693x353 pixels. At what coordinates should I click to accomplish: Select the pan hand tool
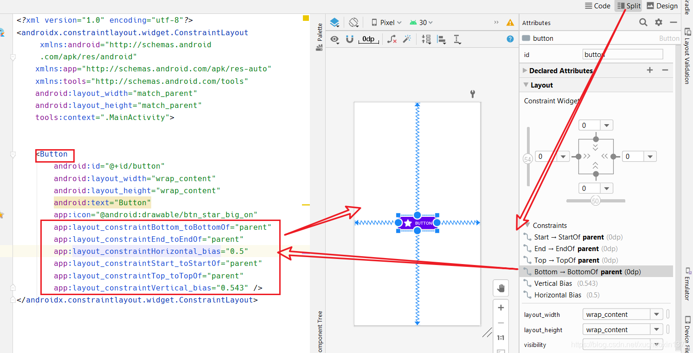(x=500, y=289)
